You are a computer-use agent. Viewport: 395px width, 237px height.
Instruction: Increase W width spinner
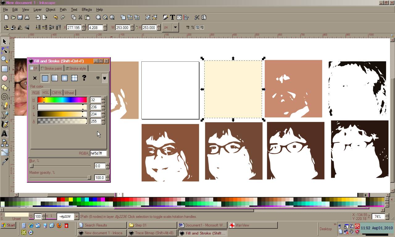point(132,26)
